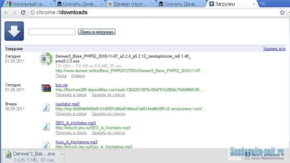Image resolution: width=290 pixels, height=163 pixels.
Task: Click the limych.jino.ru SEO_A_Kochetov.mp3 URL
Action: (x=93, y=128)
